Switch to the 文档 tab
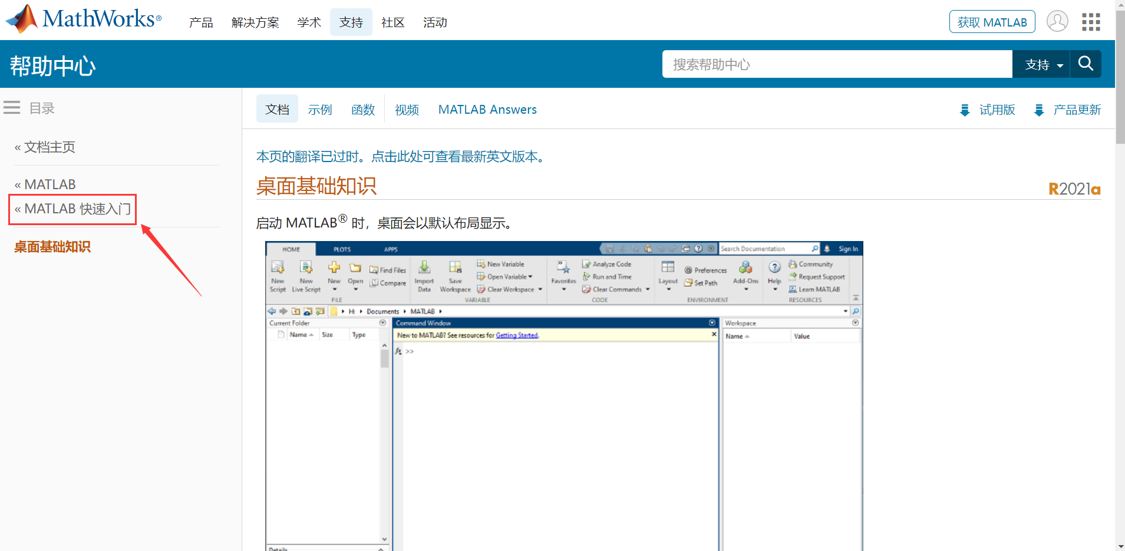This screenshot has height=551, width=1125. [x=277, y=109]
